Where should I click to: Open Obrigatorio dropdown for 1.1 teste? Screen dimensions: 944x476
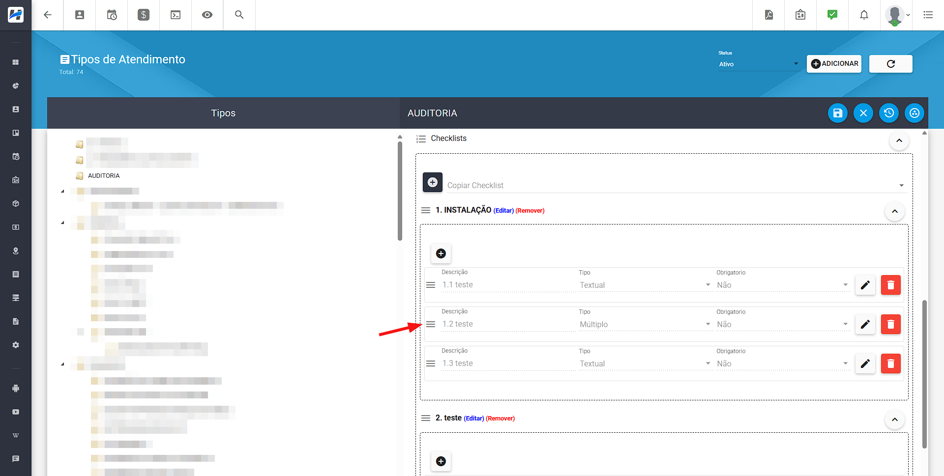[x=783, y=285]
